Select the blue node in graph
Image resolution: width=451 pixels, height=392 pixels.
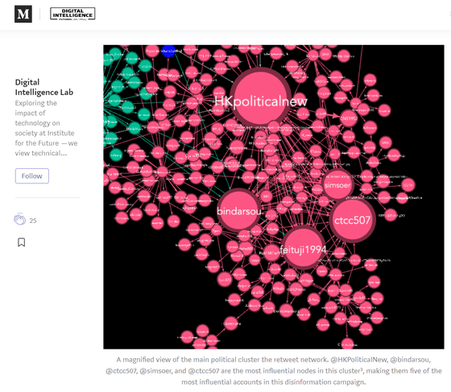[x=169, y=51]
